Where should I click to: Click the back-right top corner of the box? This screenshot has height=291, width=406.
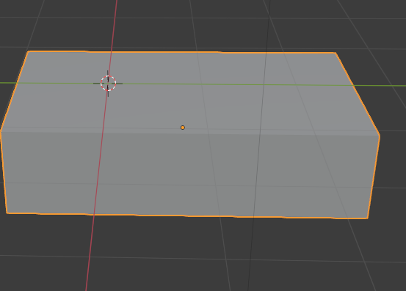click(x=336, y=53)
